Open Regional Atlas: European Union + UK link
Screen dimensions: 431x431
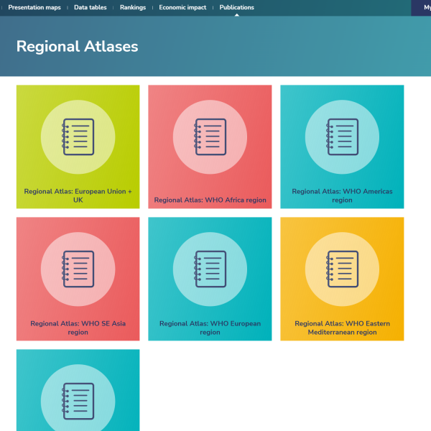coord(78,195)
